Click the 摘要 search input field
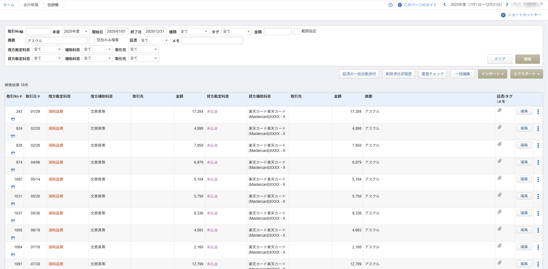Viewport: 548px width, 269px height. click(x=56, y=40)
